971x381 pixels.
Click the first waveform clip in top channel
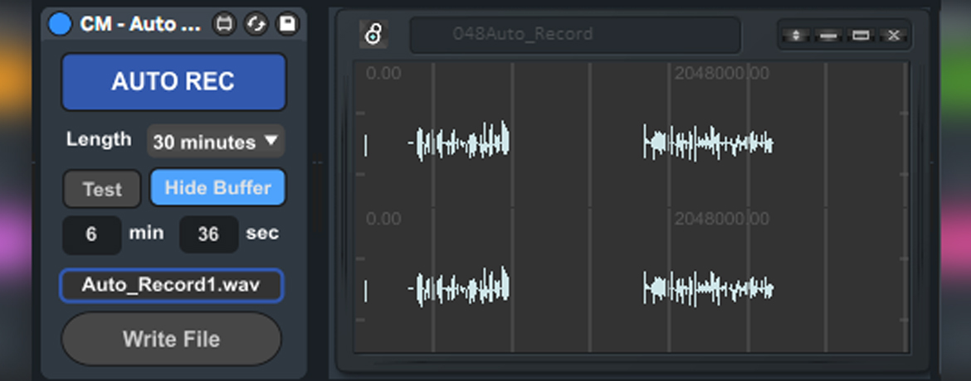pyautogui.click(x=461, y=143)
